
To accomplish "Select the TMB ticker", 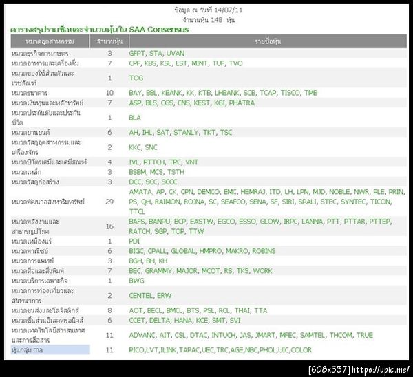I will click(311, 93).
